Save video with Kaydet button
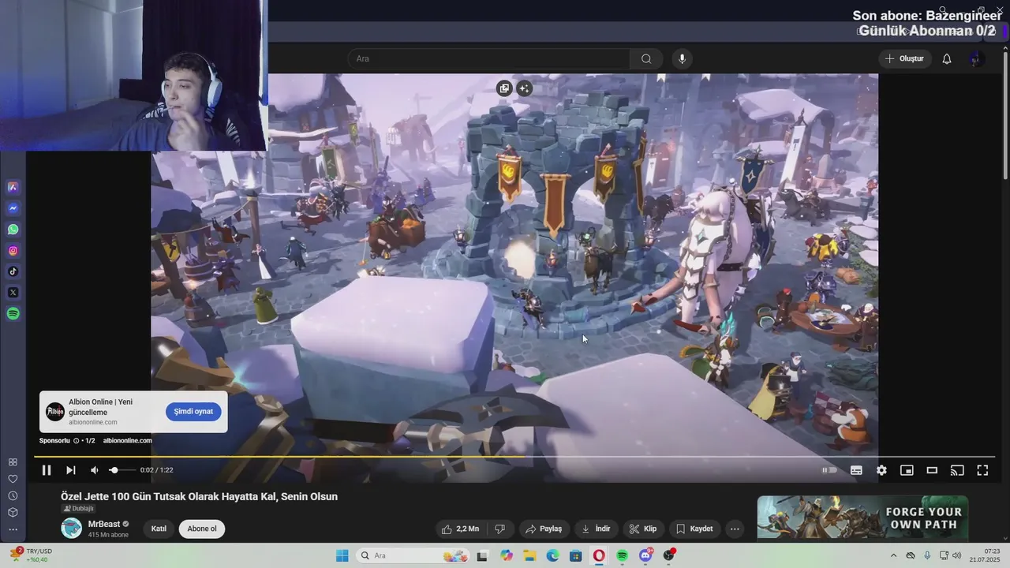Screen dimensions: 1010x568 694,529
